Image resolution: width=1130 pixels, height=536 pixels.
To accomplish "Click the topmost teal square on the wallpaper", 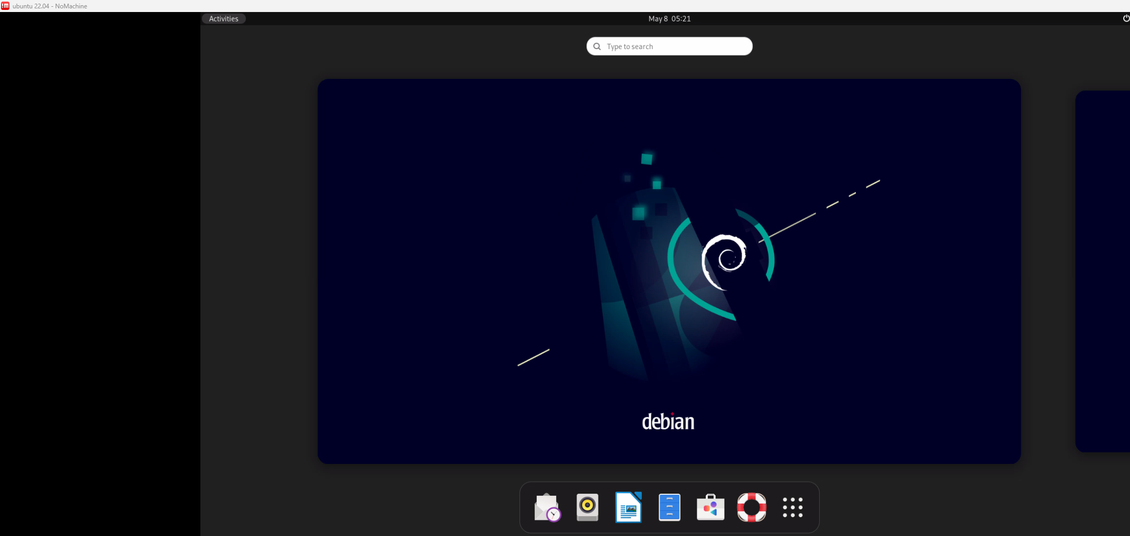I will tap(647, 158).
